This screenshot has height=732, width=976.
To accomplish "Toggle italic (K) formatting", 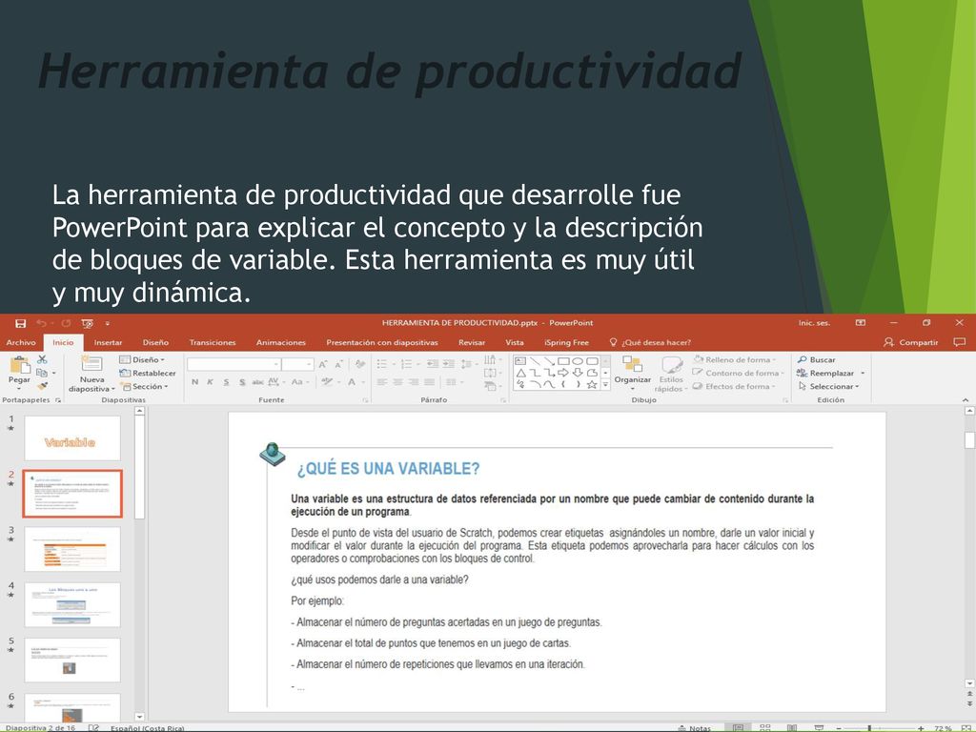I will click(210, 381).
